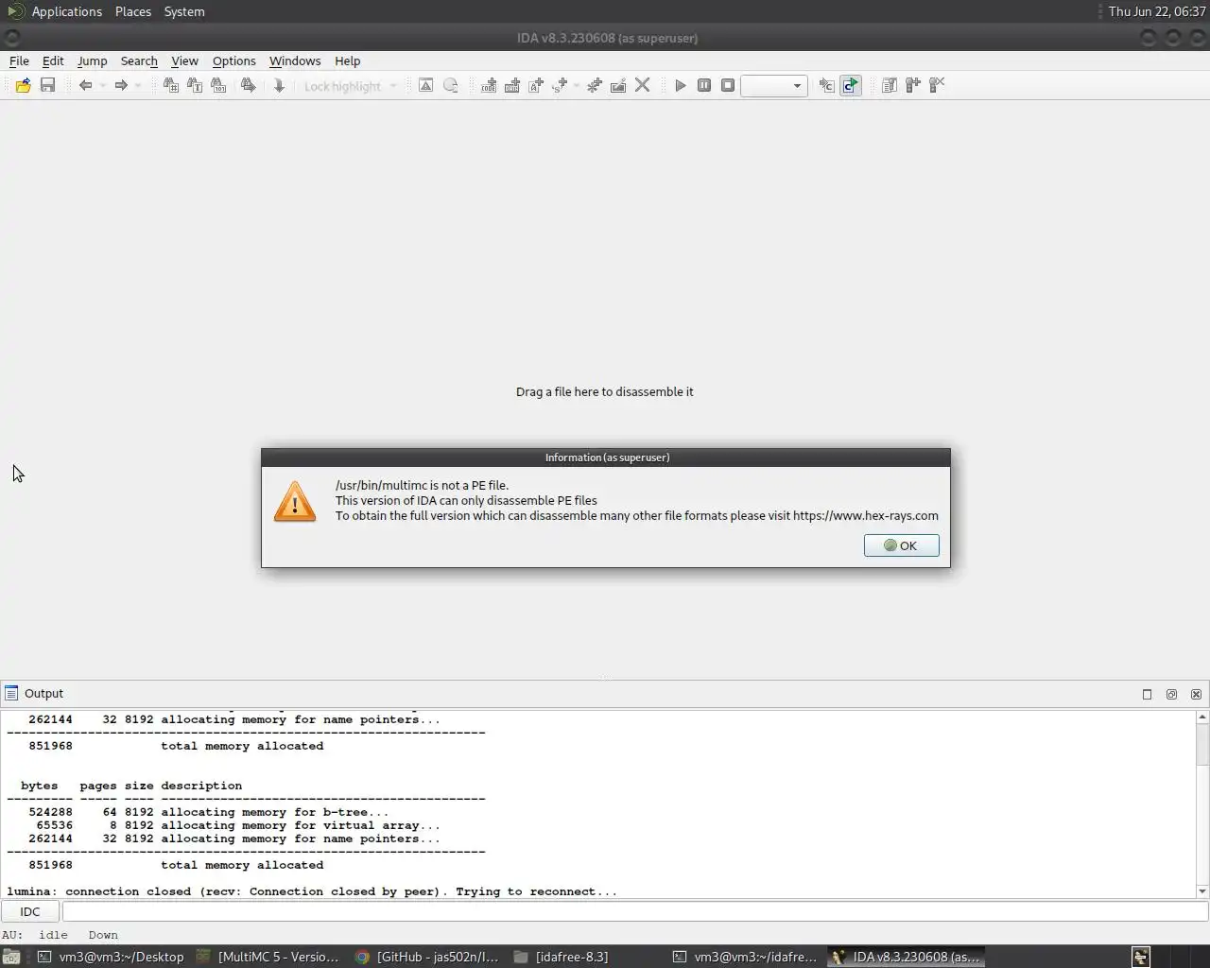Click the Save floppy disk icon
This screenshot has height=968, width=1210.
[47, 85]
